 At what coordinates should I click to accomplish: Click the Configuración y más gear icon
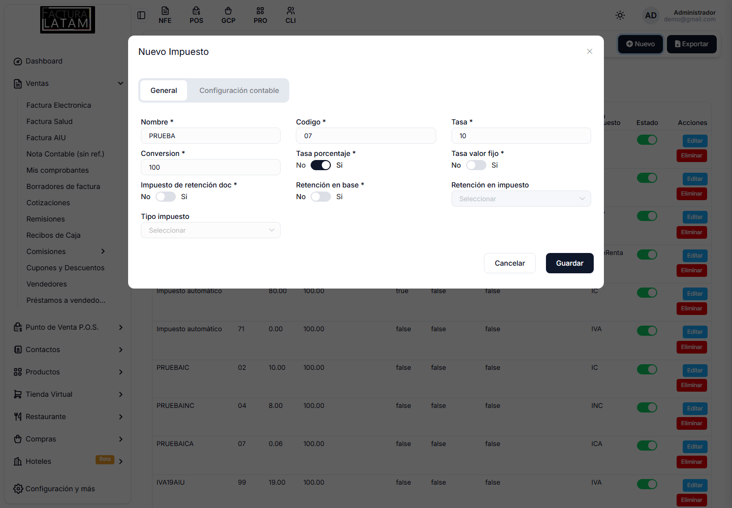(x=18, y=489)
